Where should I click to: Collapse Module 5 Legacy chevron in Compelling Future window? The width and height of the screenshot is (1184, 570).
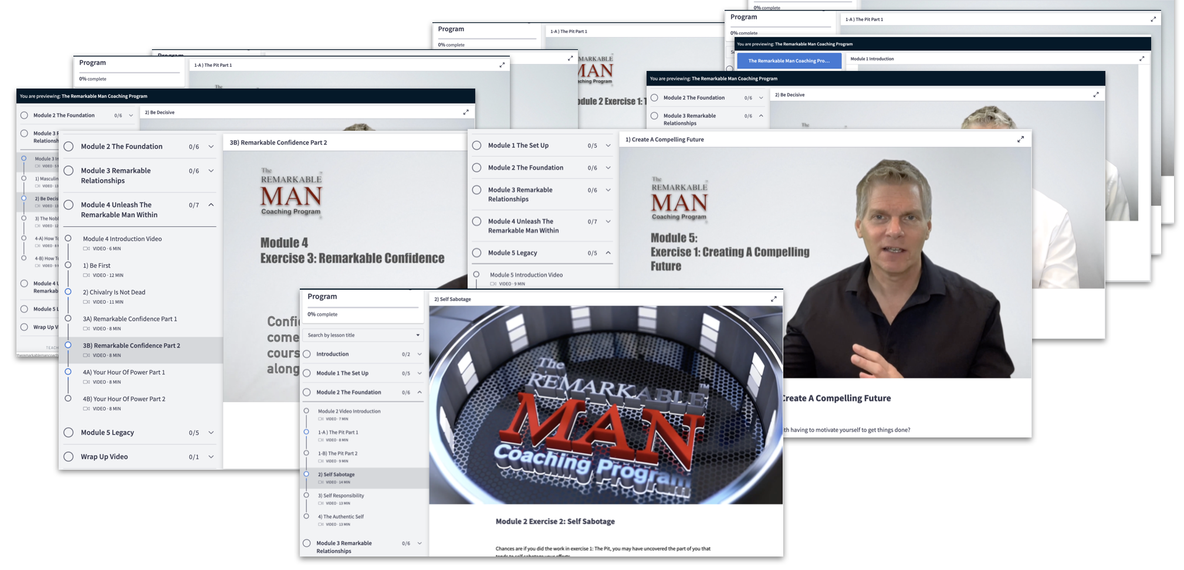(x=608, y=253)
